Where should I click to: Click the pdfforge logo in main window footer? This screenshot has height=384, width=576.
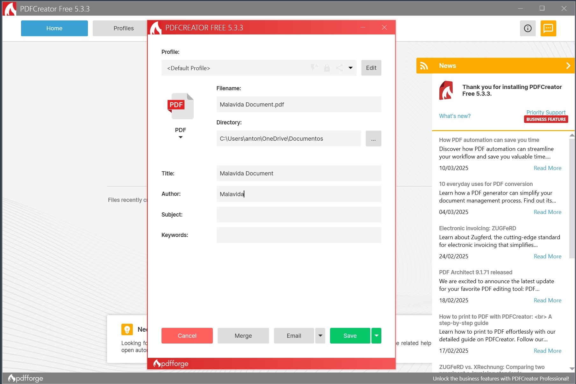pyautogui.click(x=25, y=378)
